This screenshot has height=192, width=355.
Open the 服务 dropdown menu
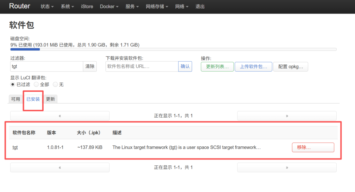pos(132,7)
